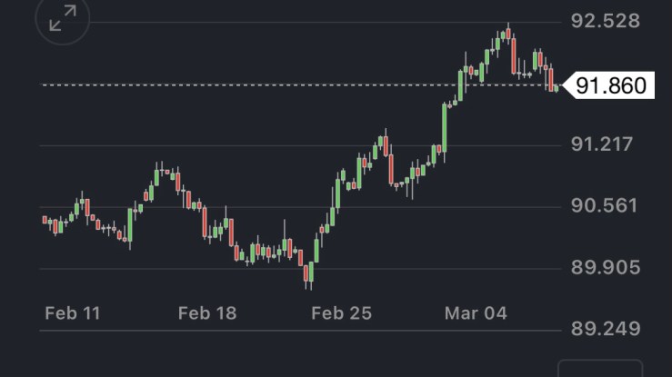Click the 92.528 price axis label
The width and height of the screenshot is (672, 377).
[x=605, y=20]
